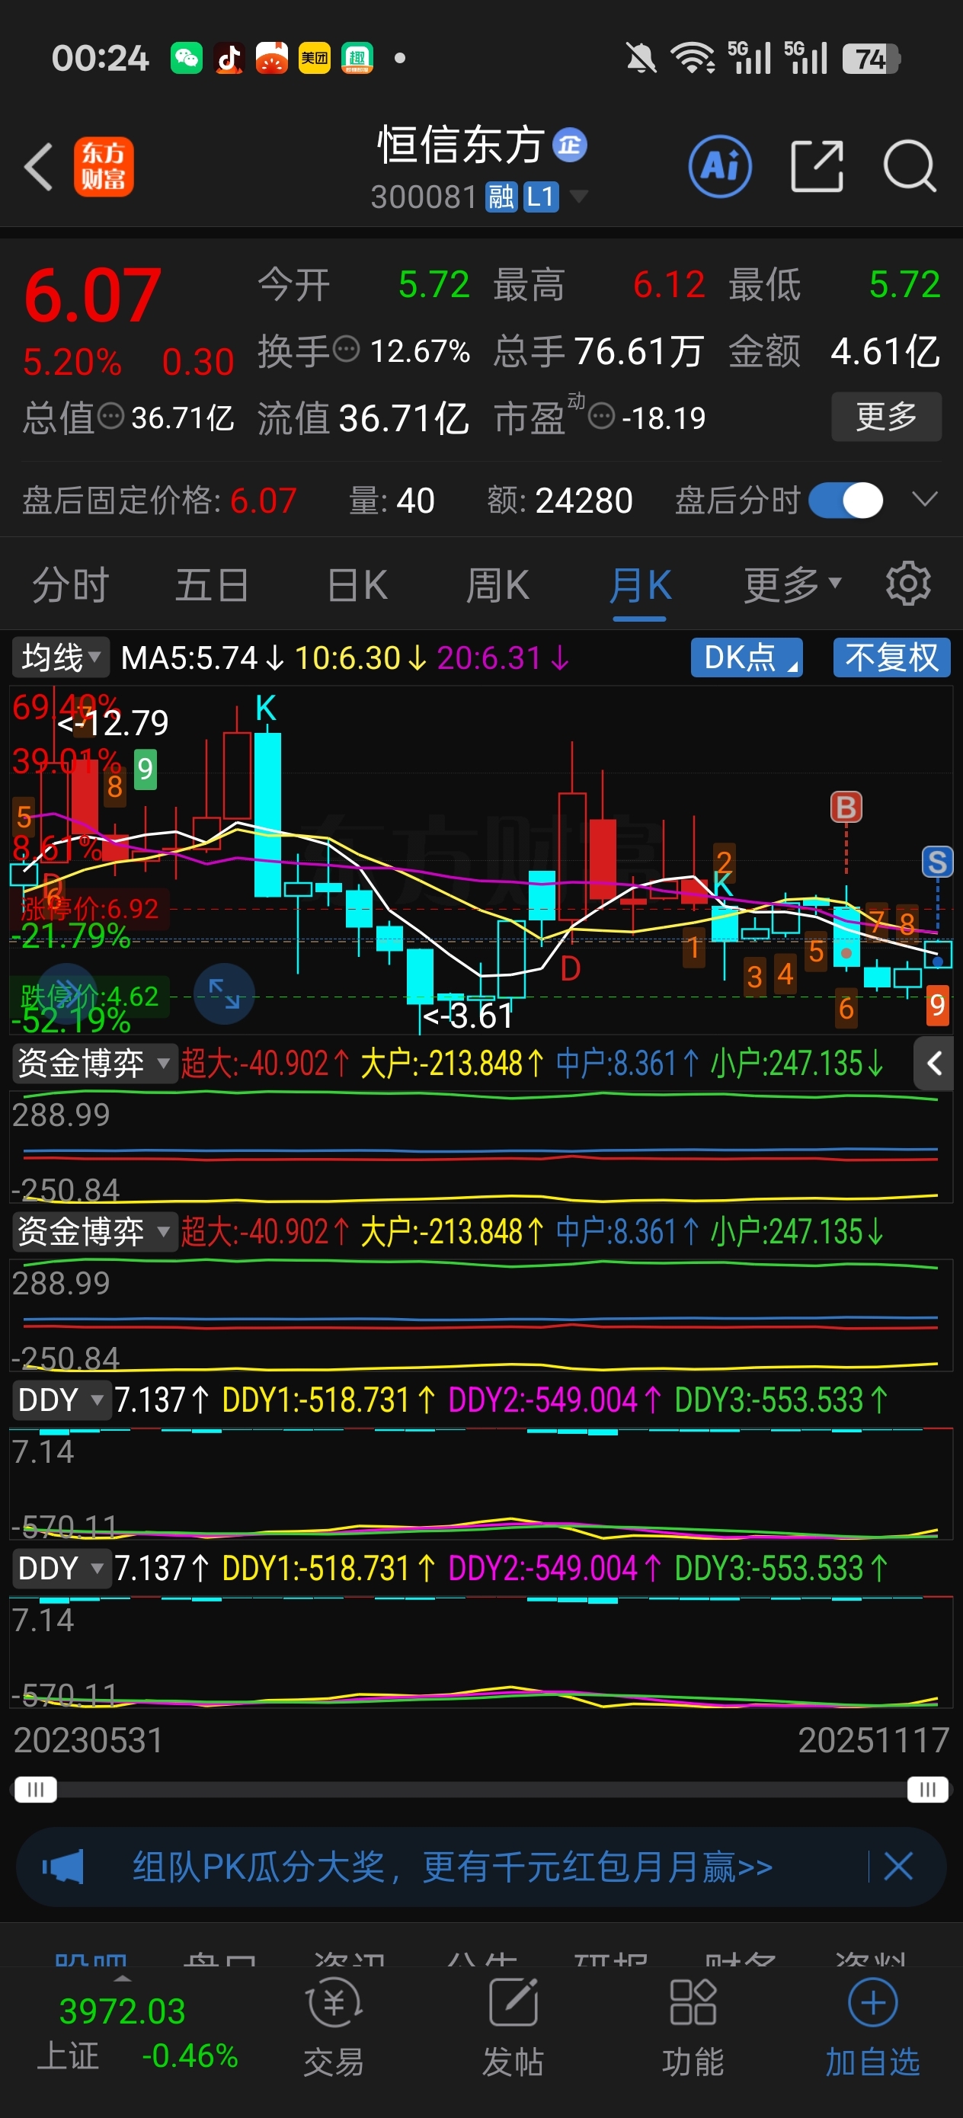
Task: Toggle 不复权 adjustment mode
Action: point(891,657)
